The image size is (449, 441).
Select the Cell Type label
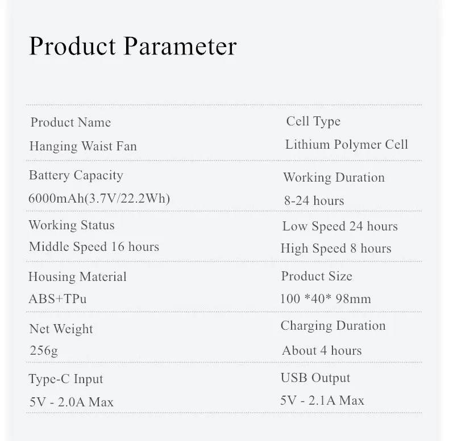313,121
